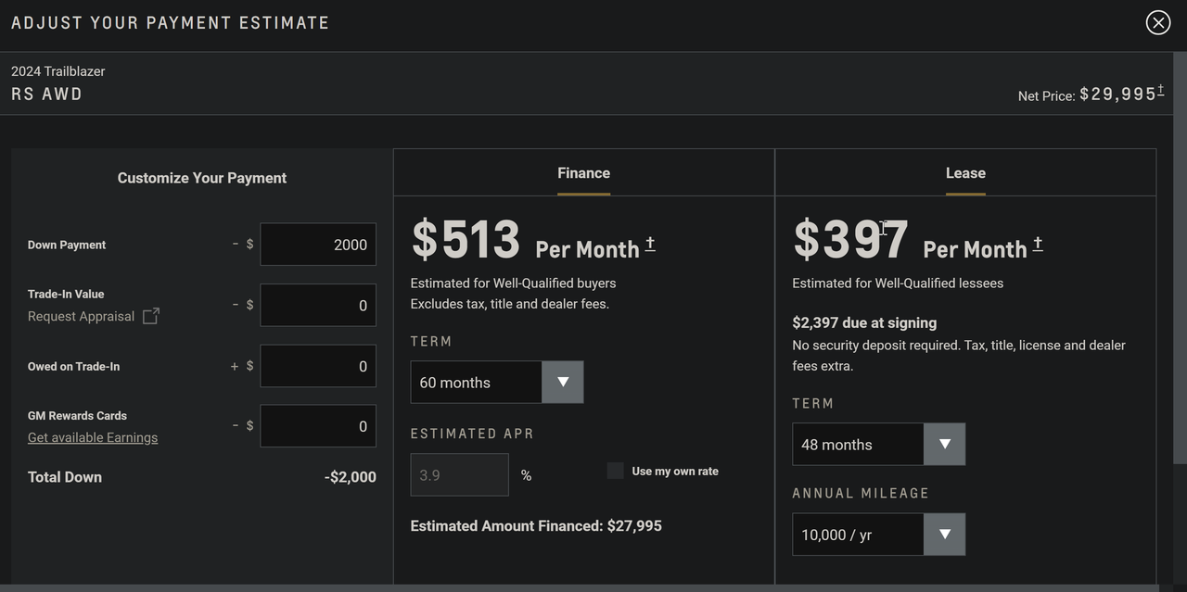Click the Trade-In Value input field
1187x592 pixels.
coord(318,306)
